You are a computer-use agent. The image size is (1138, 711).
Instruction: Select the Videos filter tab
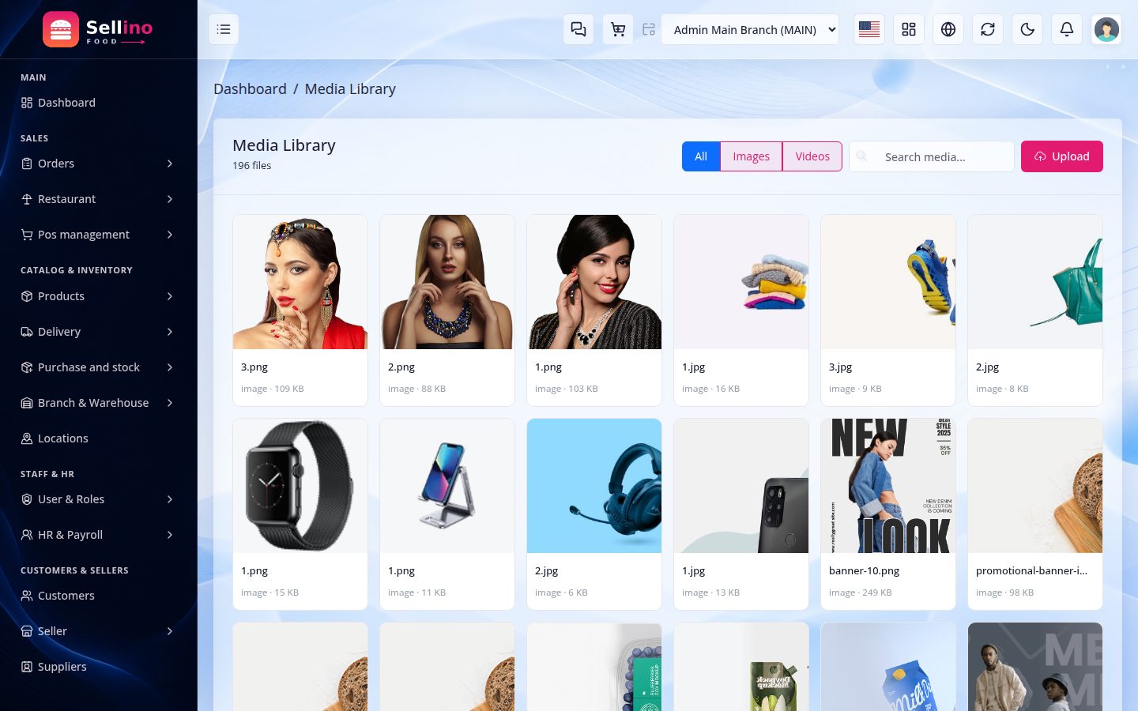pos(812,156)
